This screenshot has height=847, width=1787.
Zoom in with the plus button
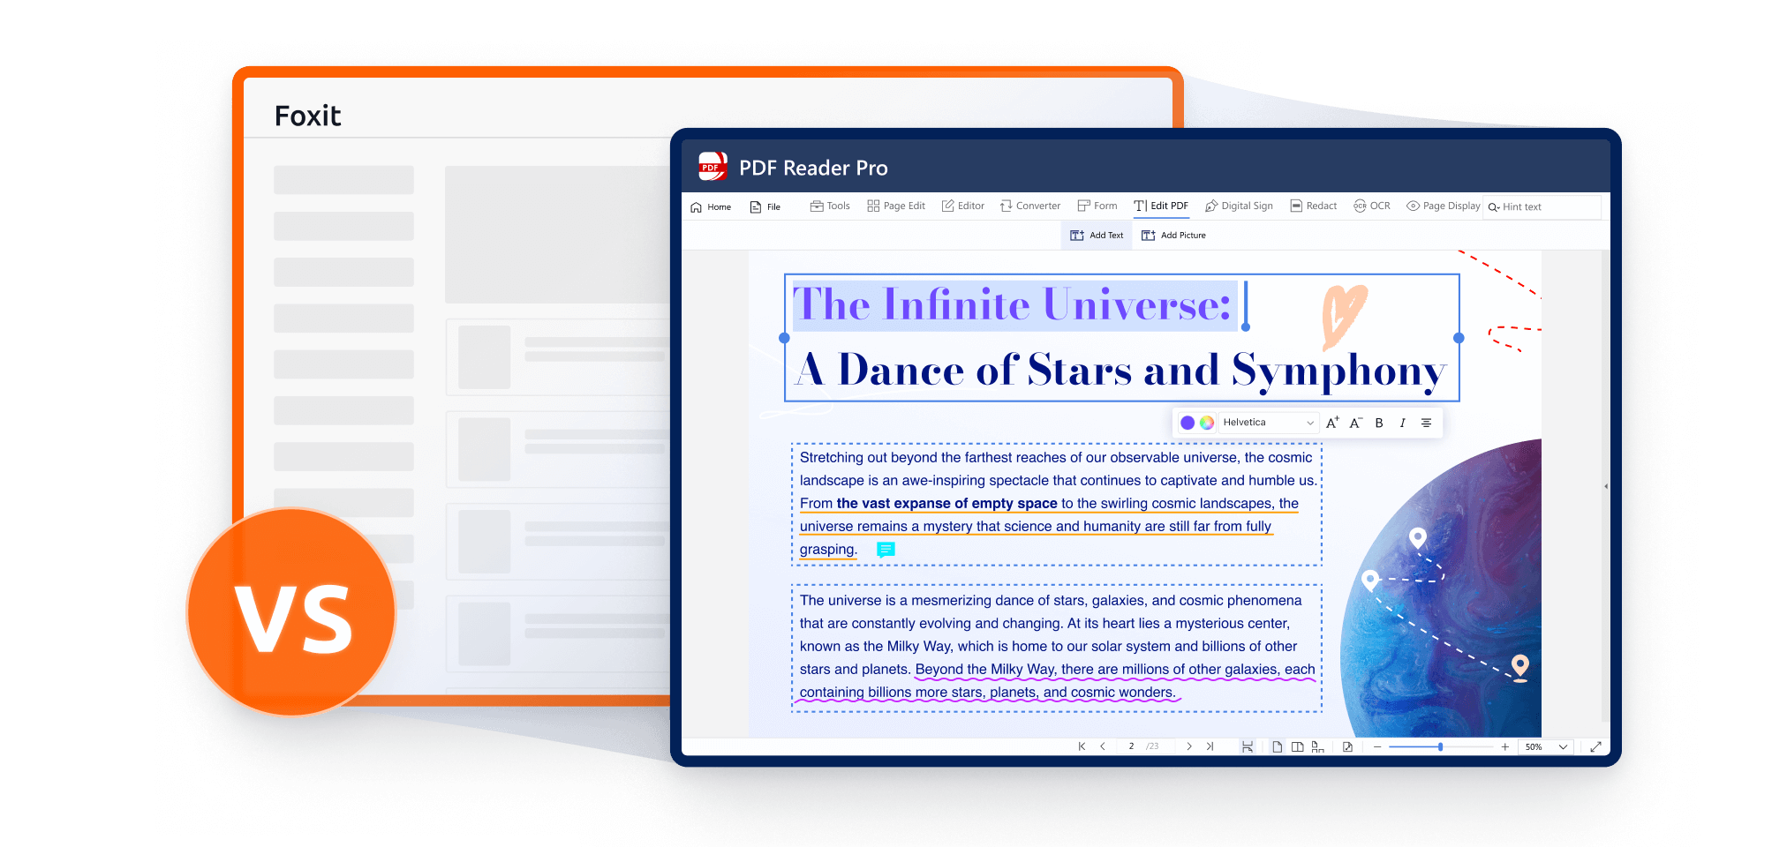(1504, 746)
